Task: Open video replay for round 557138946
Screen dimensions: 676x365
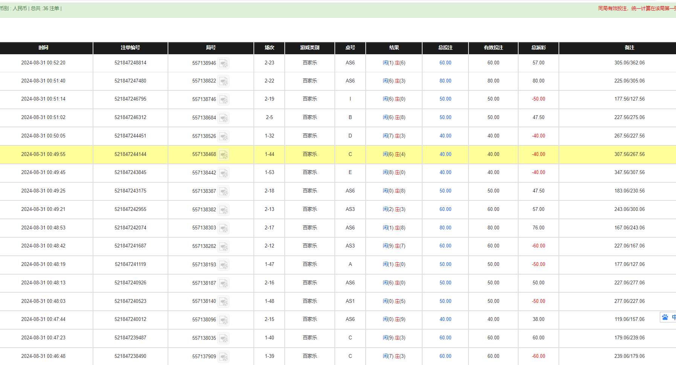Action: (223, 63)
